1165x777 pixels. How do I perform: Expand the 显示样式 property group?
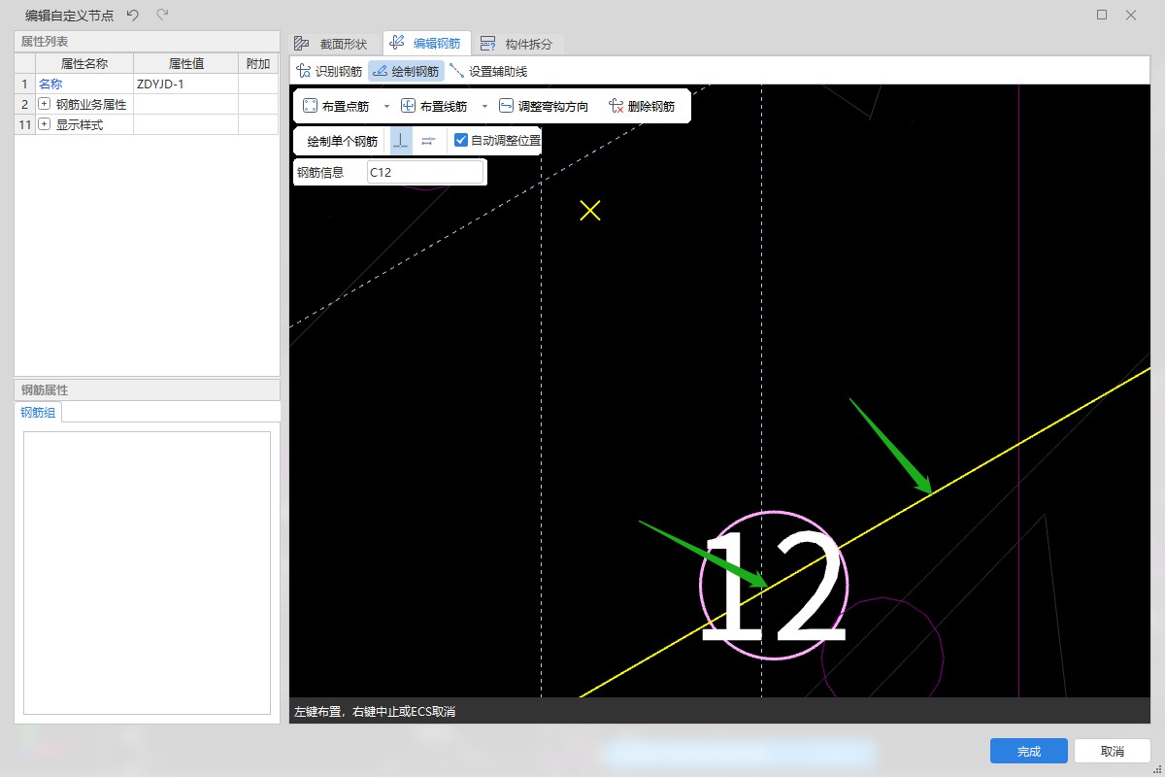pyautogui.click(x=44, y=124)
